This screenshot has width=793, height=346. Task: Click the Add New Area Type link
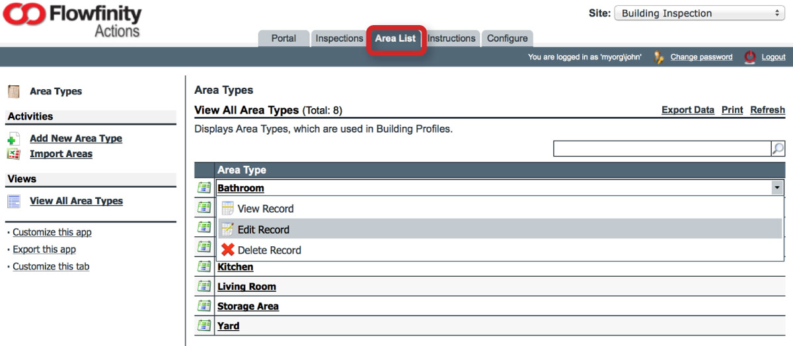[x=76, y=139]
